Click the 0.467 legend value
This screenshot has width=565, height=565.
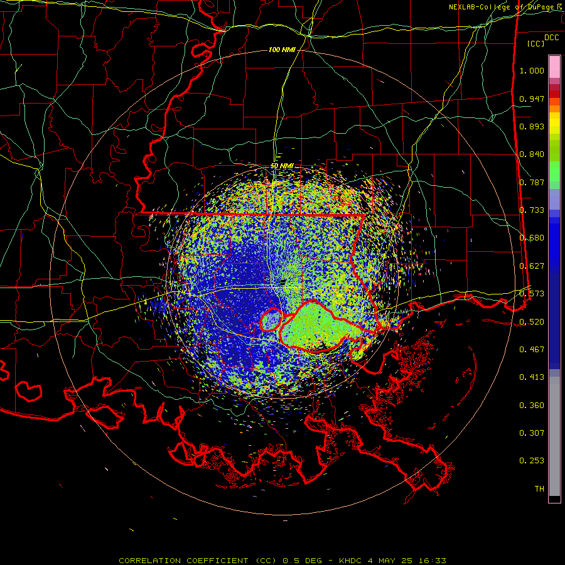532,350
